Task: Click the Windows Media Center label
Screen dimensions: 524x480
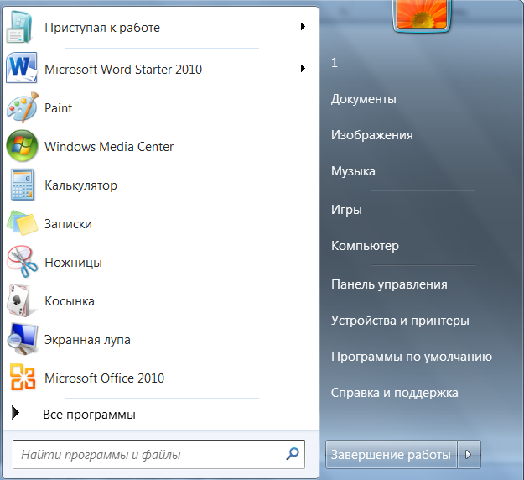Action: pos(109,147)
